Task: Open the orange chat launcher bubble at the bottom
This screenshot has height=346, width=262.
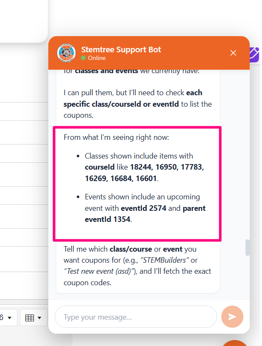Action: pyautogui.click(x=235, y=343)
